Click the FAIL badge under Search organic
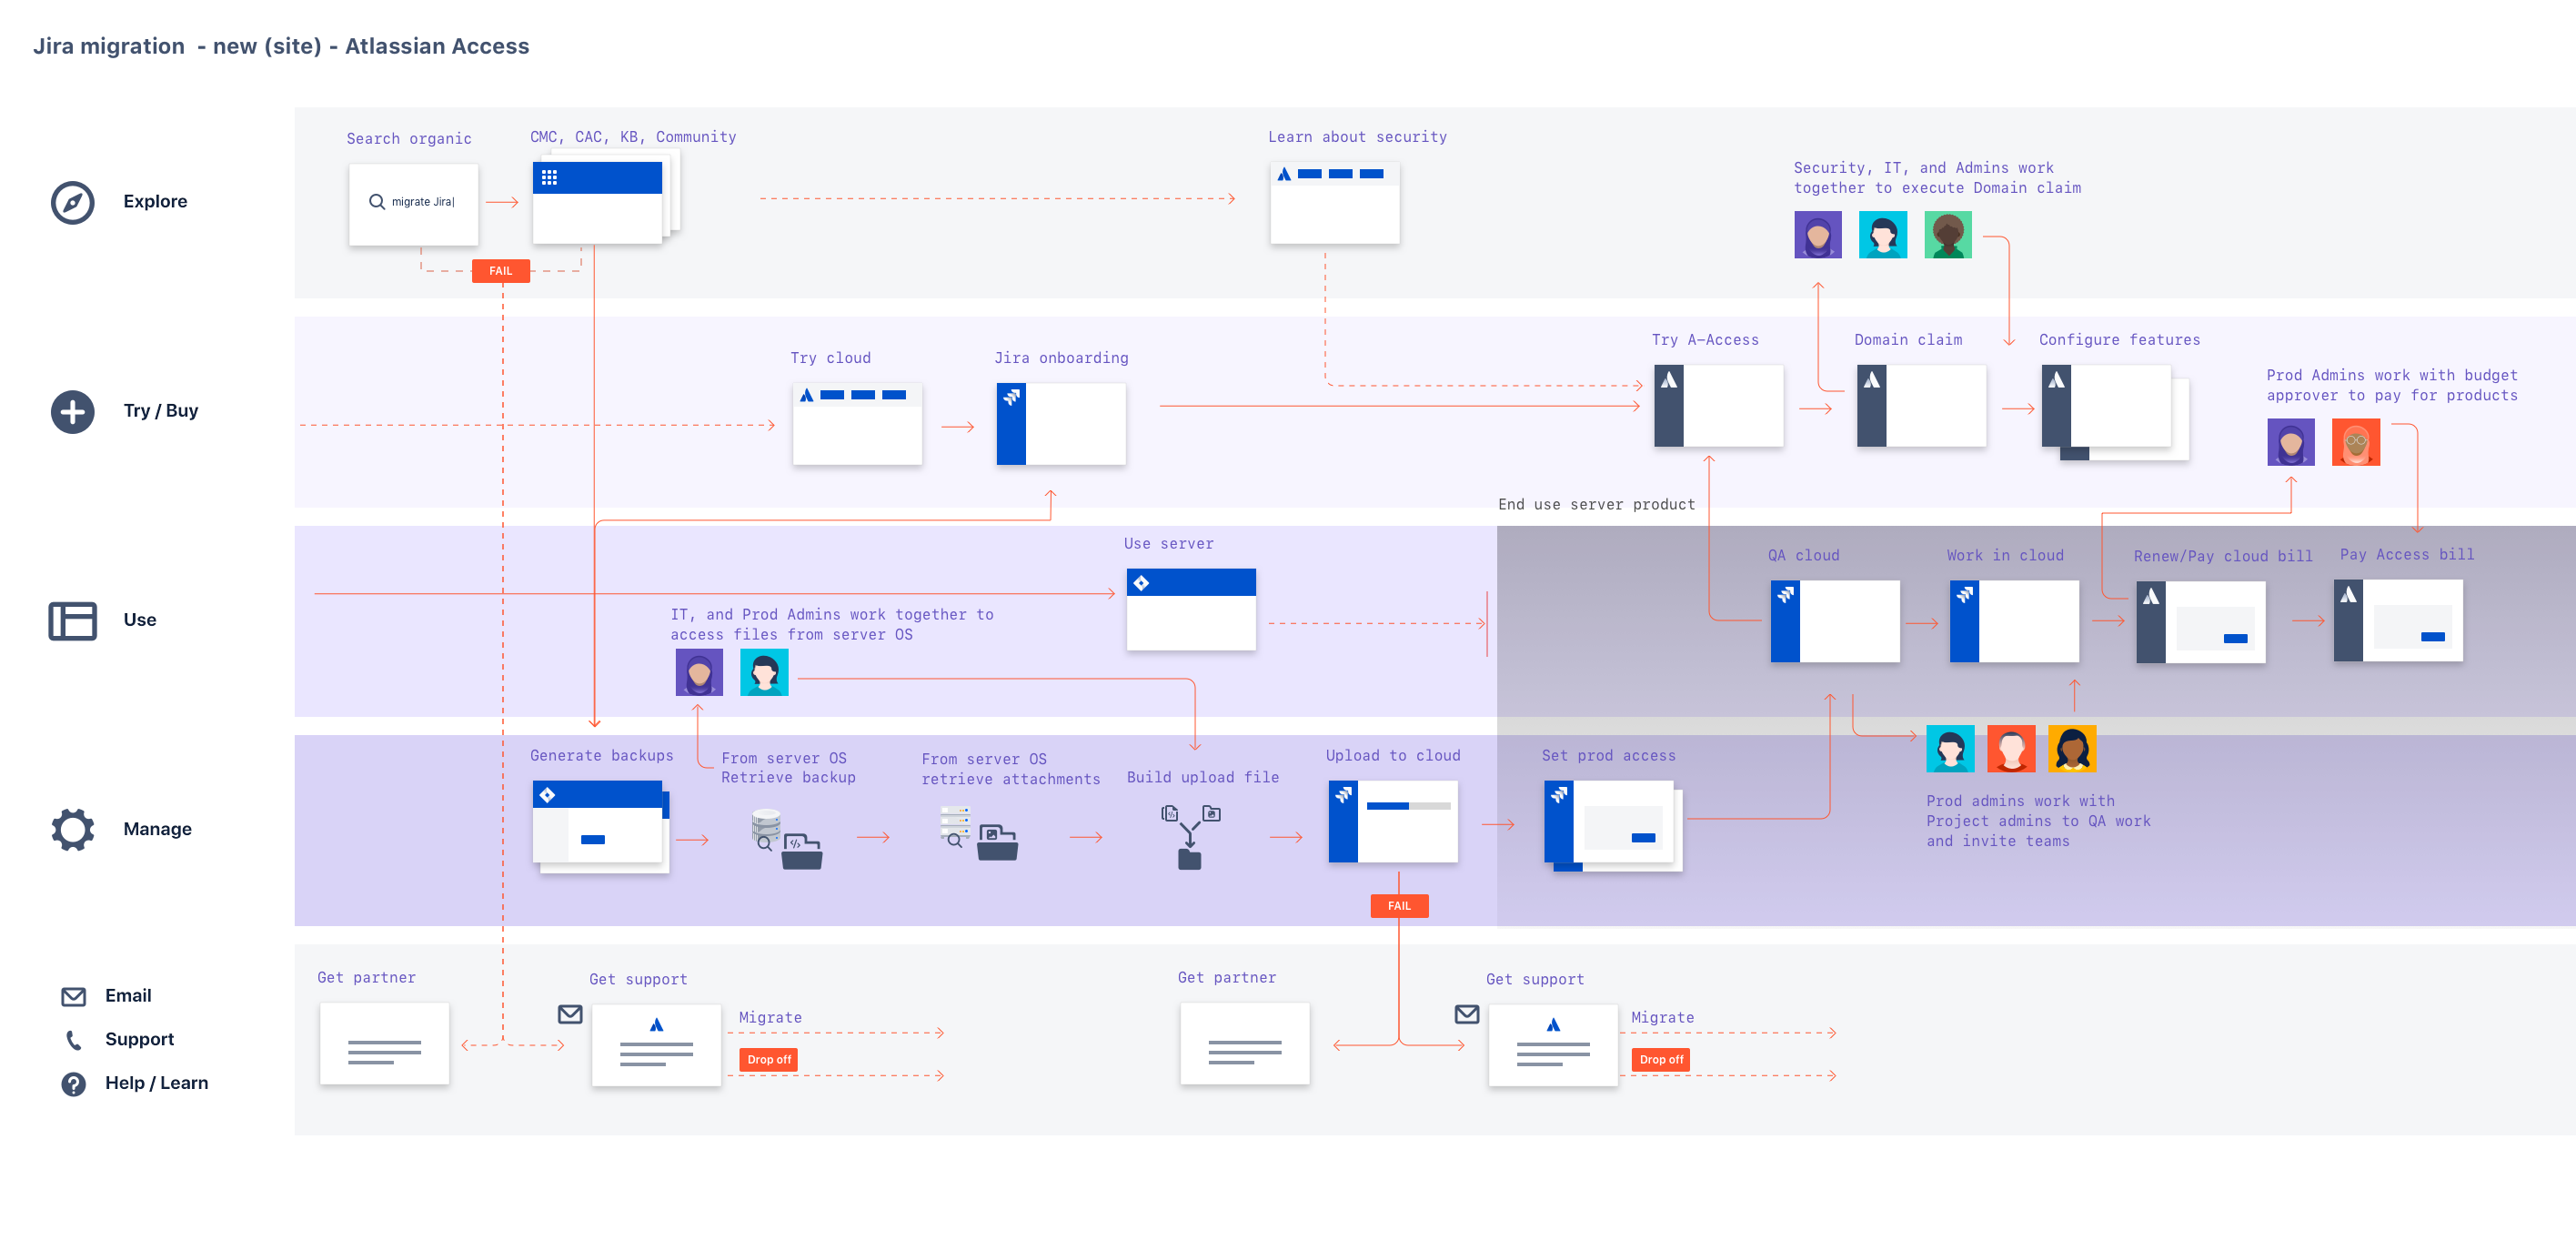Screen dimensions: 2576x1240 click(500, 271)
